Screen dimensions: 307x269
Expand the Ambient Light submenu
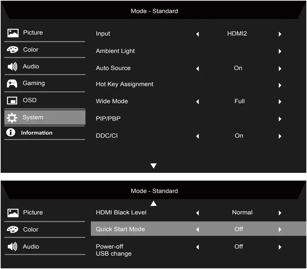point(280,51)
